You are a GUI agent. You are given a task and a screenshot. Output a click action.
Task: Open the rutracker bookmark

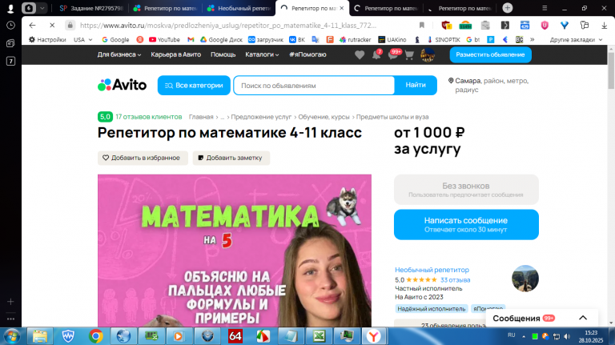click(x=355, y=39)
